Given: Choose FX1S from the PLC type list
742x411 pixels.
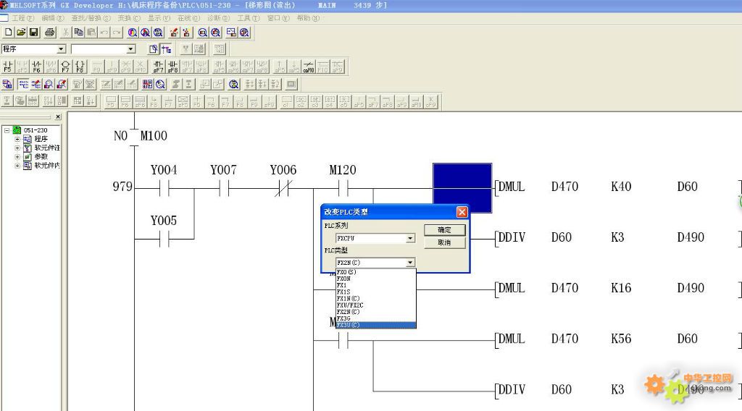Looking at the screenshot, I should [x=376, y=292].
